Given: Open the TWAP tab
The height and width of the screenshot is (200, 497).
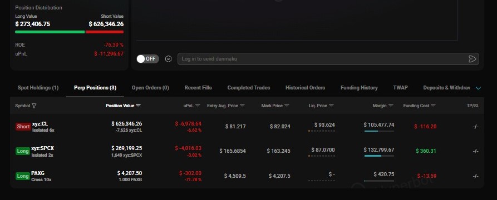Looking at the screenshot, I should [400, 88].
